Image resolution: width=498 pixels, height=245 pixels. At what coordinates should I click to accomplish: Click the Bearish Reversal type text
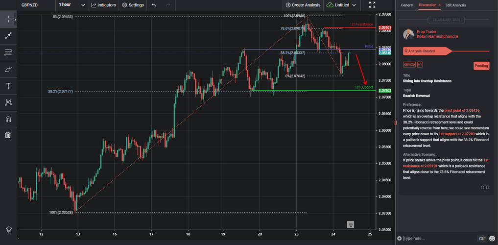click(x=417, y=96)
